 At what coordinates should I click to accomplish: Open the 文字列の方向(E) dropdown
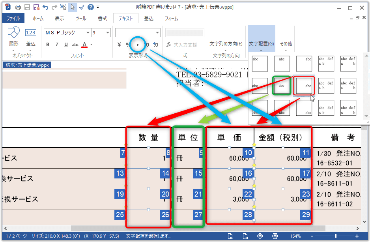click(x=226, y=44)
